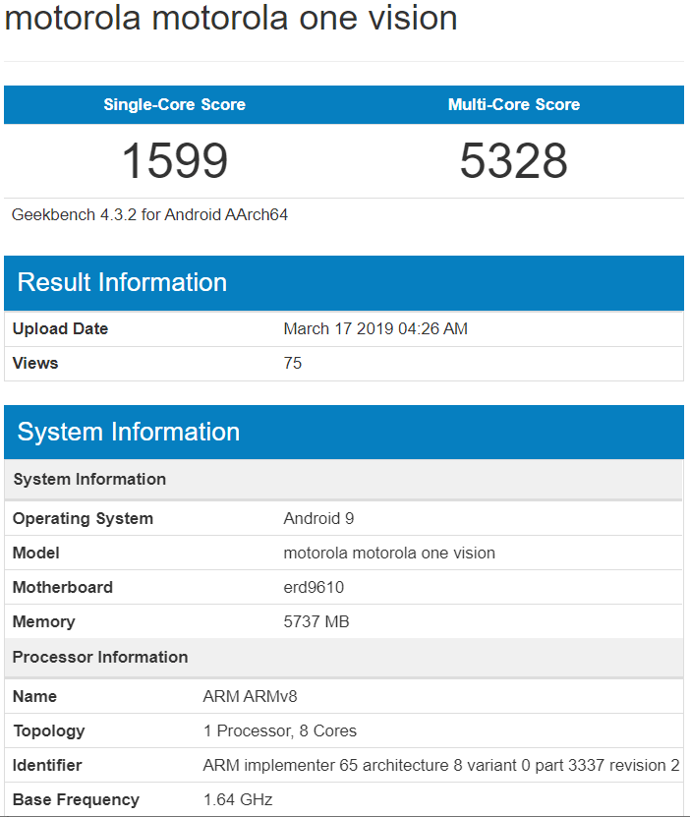Click the 1 Processor, 8 Cores value
This screenshot has width=690, height=817.
(280, 731)
